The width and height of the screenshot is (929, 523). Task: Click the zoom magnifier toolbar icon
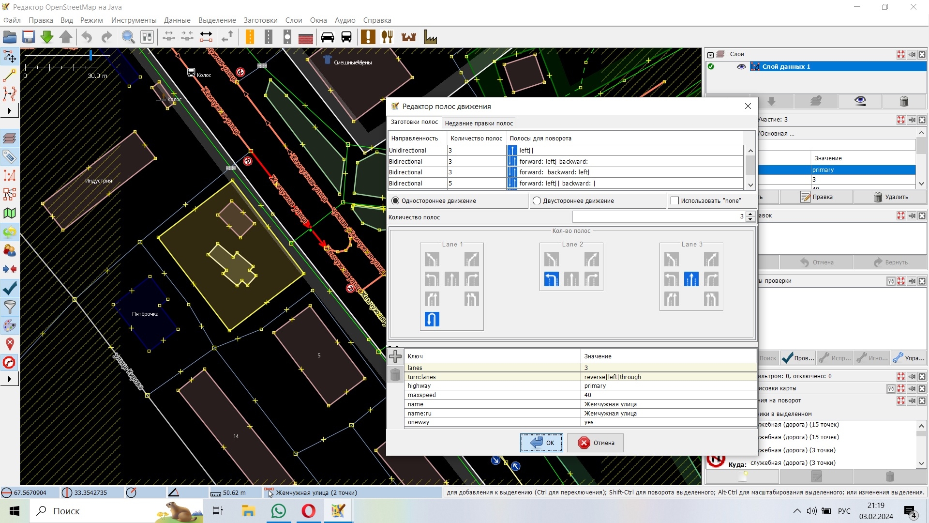pyautogui.click(x=128, y=37)
